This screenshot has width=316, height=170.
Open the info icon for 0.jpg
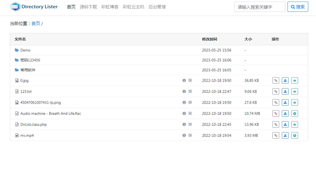(x=184, y=80)
